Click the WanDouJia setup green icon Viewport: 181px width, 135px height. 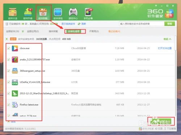(15, 93)
